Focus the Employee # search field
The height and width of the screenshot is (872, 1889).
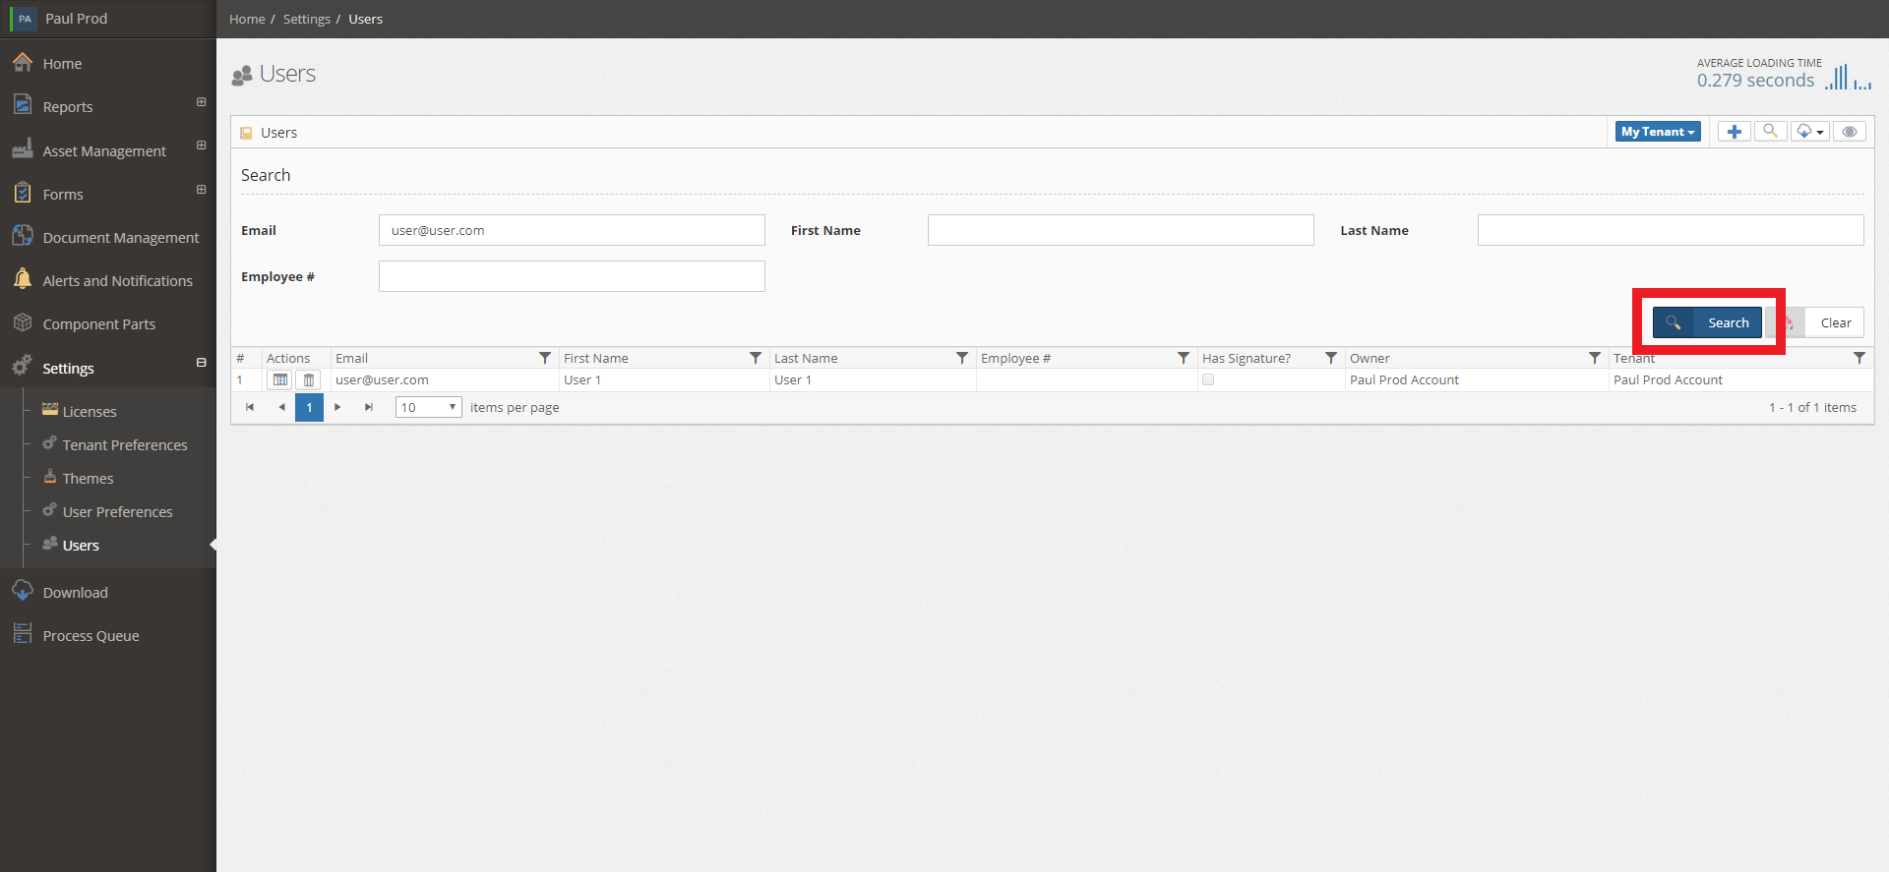572,276
